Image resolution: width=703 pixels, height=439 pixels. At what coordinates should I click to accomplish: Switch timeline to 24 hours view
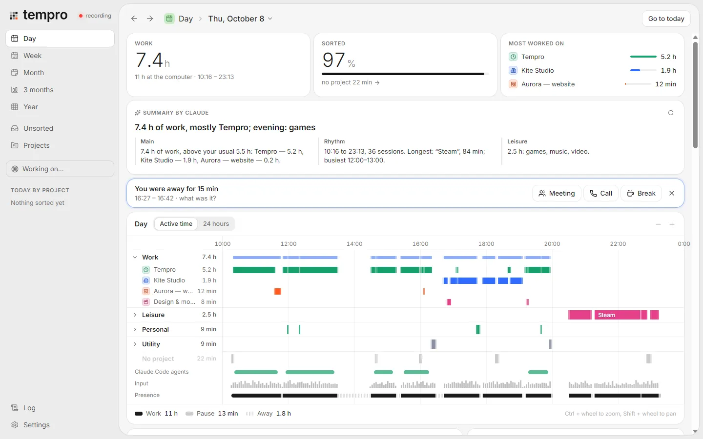[216, 224]
